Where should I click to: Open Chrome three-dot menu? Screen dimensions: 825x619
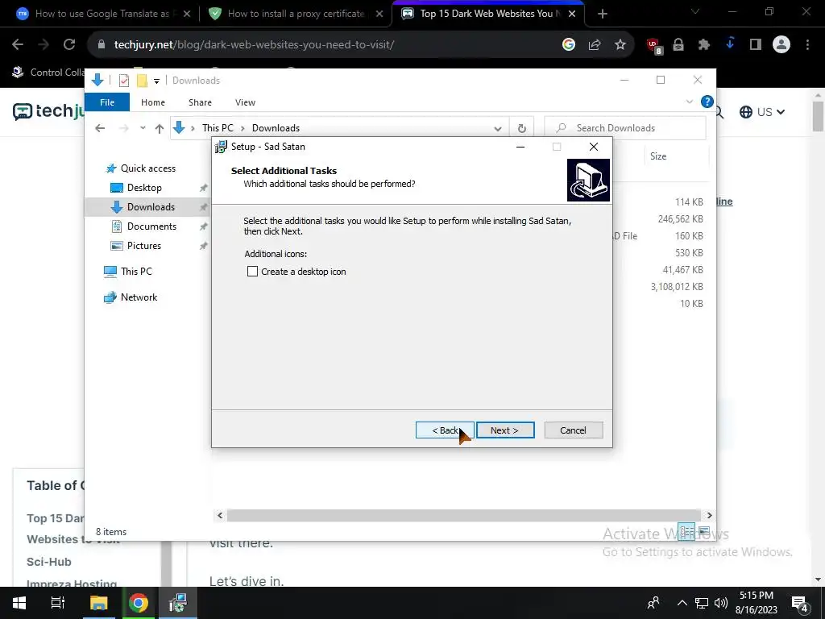(807, 45)
